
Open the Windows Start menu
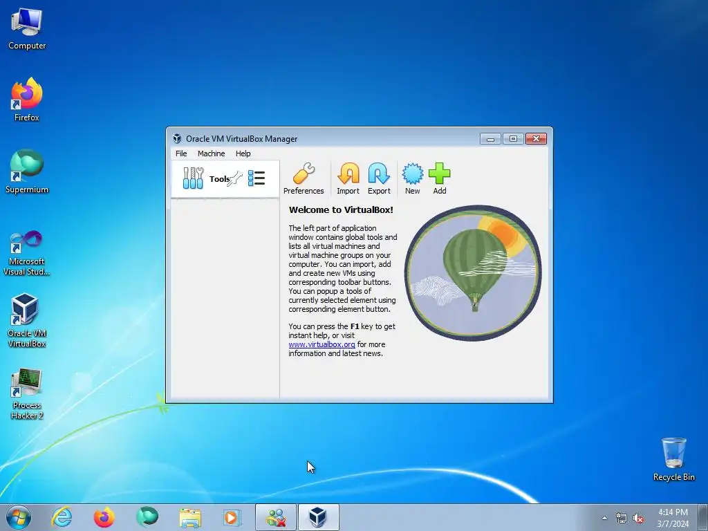coord(19,517)
